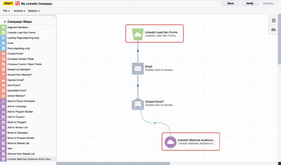
Task: Select the Clicked Email? decision node icon
Action: [x=138, y=104]
